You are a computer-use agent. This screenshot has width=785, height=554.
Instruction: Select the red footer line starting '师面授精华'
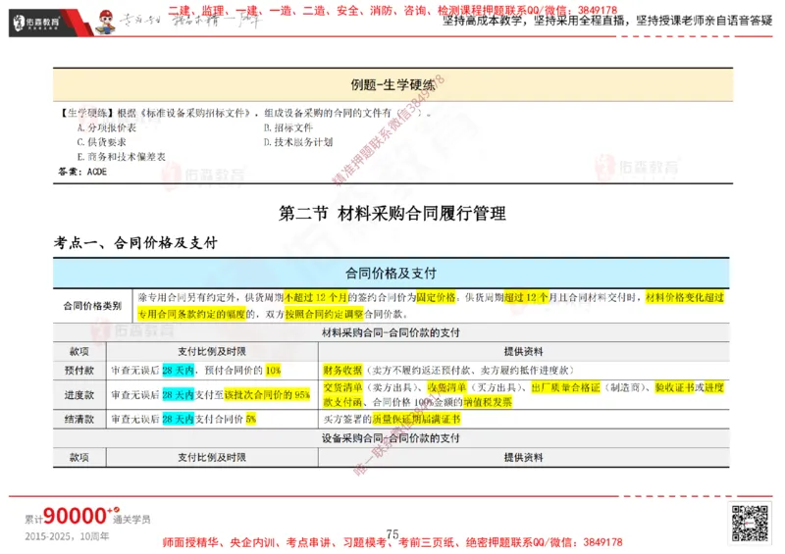pos(392,542)
